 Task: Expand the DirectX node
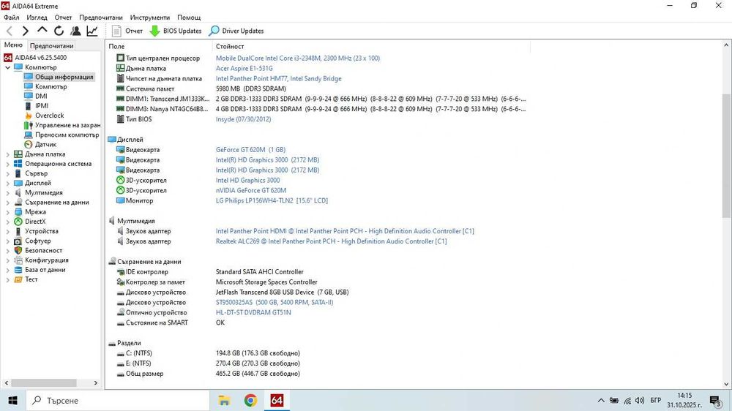7,222
